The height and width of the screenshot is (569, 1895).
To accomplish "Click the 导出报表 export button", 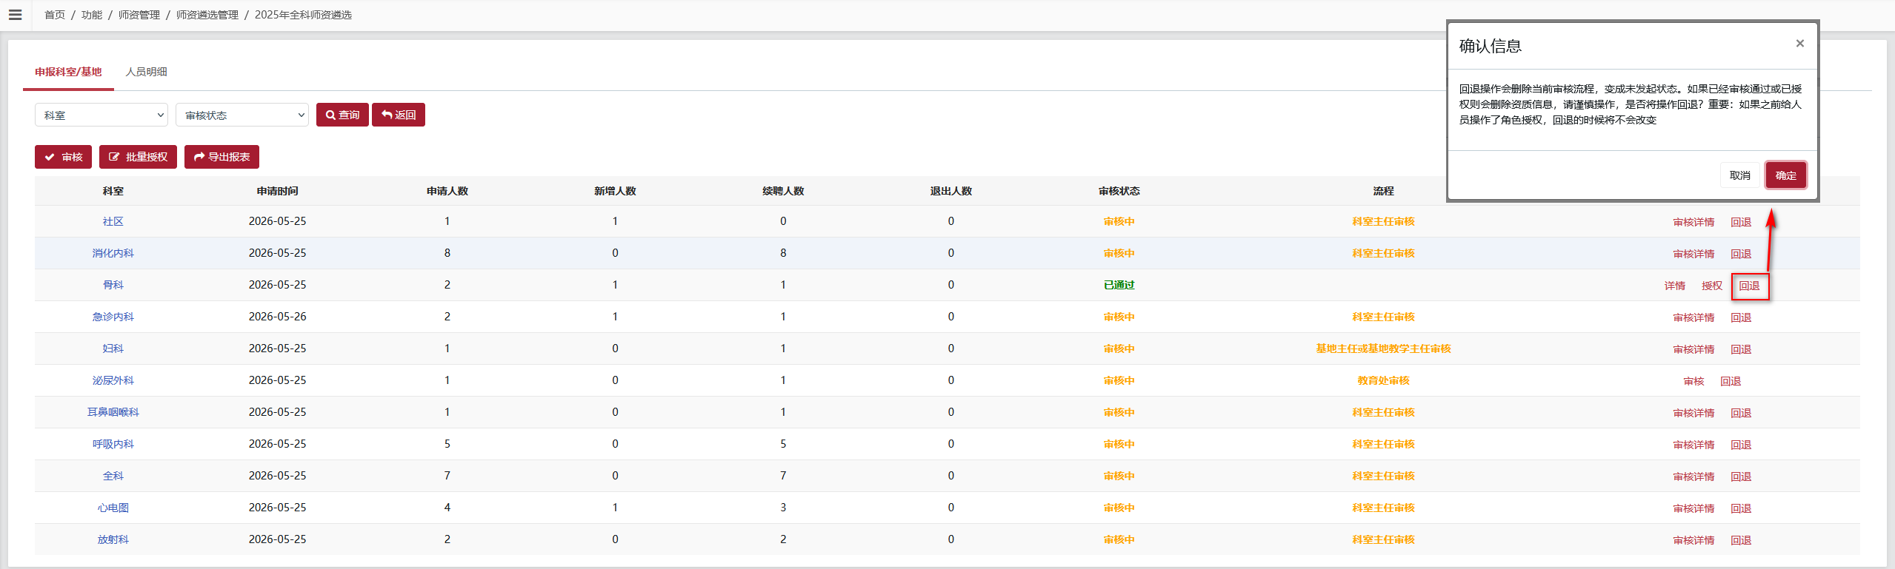I will click(222, 157).
